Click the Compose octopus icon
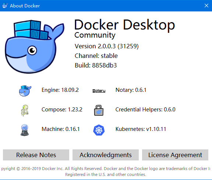The image size is (212, 180). click(x=25, y=110)
